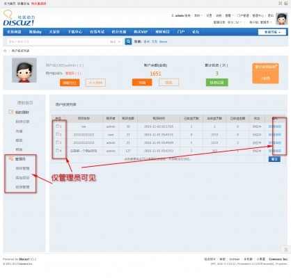Open the 论坛 nav tab
This screenshot has height=278, width=291.
pos(196,32)
